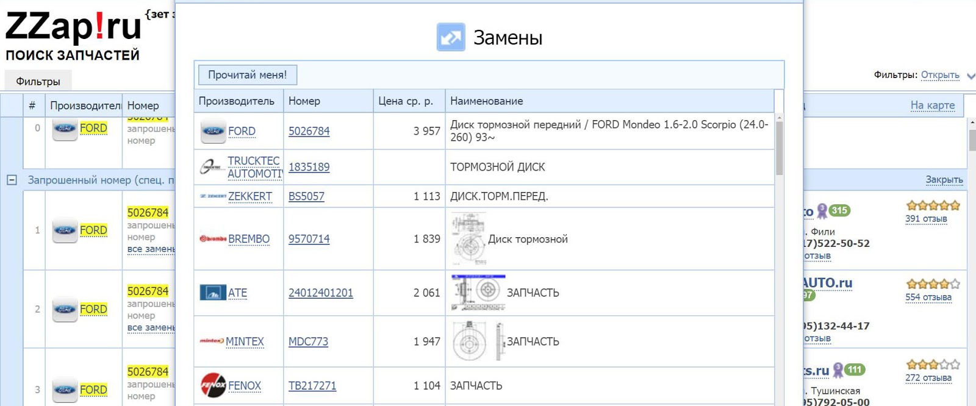Open part number TB217271

[x=312, y=385]
